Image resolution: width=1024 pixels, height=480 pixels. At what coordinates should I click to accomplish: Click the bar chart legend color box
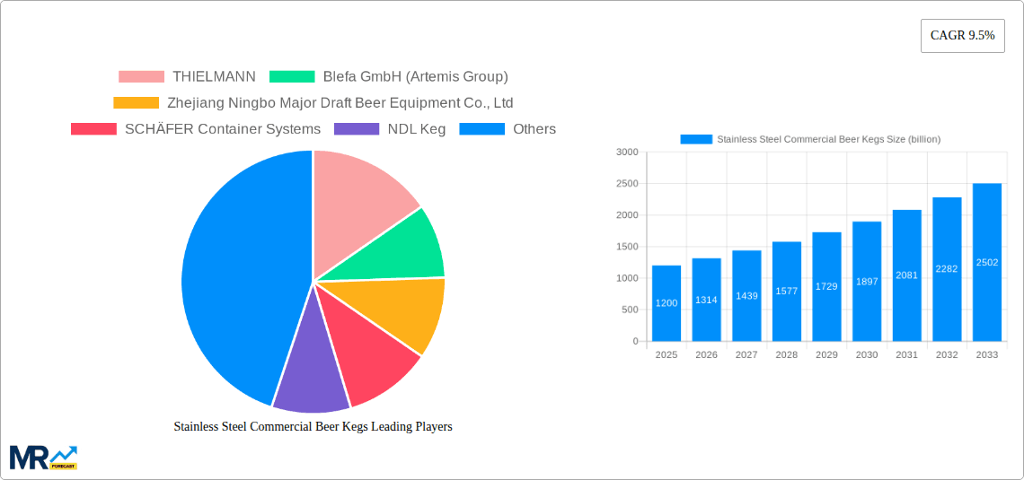pos(696,139)
